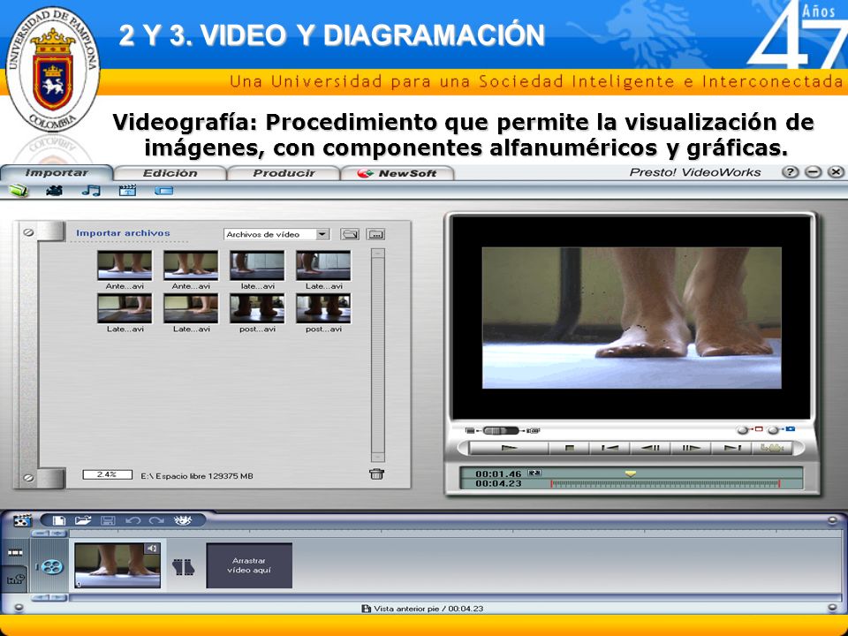Click the speaker icon on the storyboard clip
The height and width of the screenshot is (636, 848).
[152, 549]
